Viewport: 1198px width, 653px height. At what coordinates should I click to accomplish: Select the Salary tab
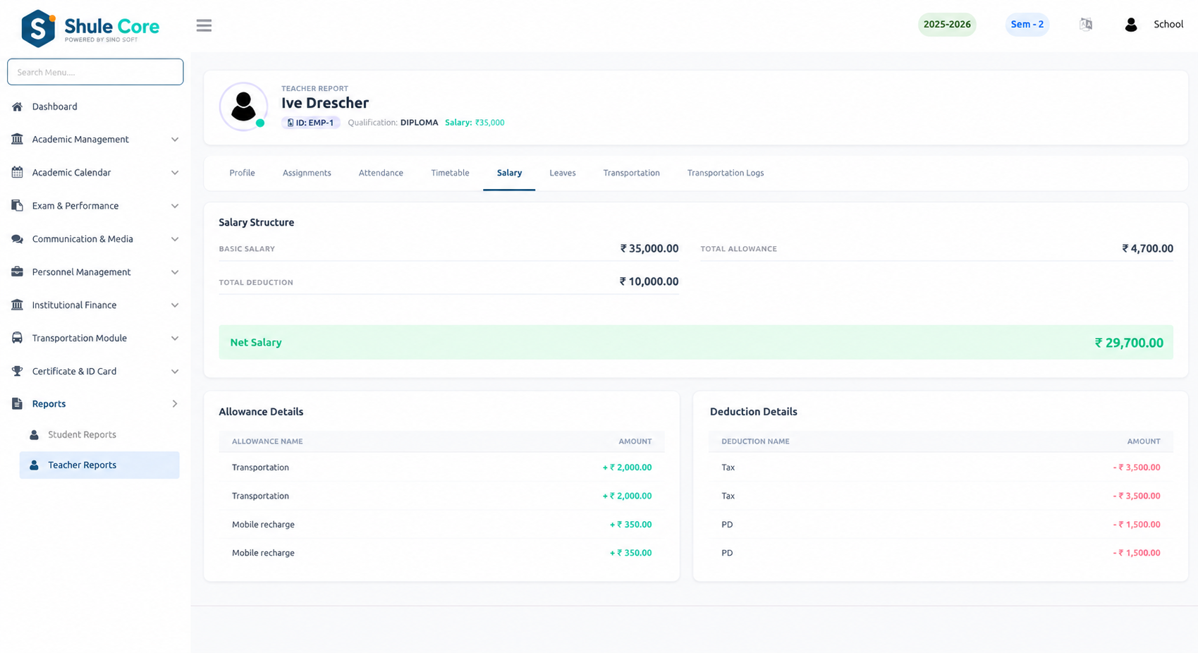click(x=509, y=173)
